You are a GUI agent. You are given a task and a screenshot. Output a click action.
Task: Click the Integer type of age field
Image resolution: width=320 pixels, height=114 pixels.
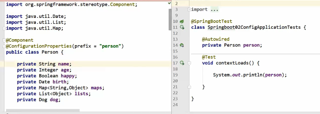48,70
